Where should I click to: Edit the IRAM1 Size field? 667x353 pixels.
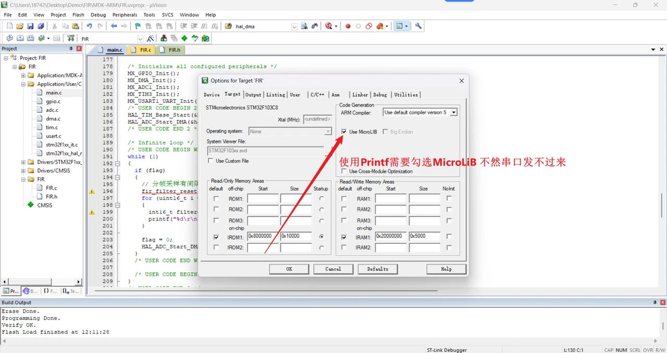tap(424, 237)
